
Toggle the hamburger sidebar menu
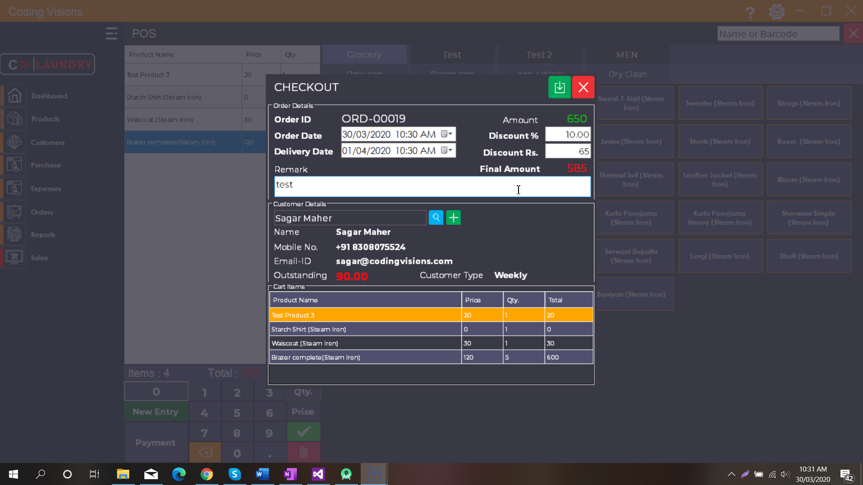(x=112, y=33)
